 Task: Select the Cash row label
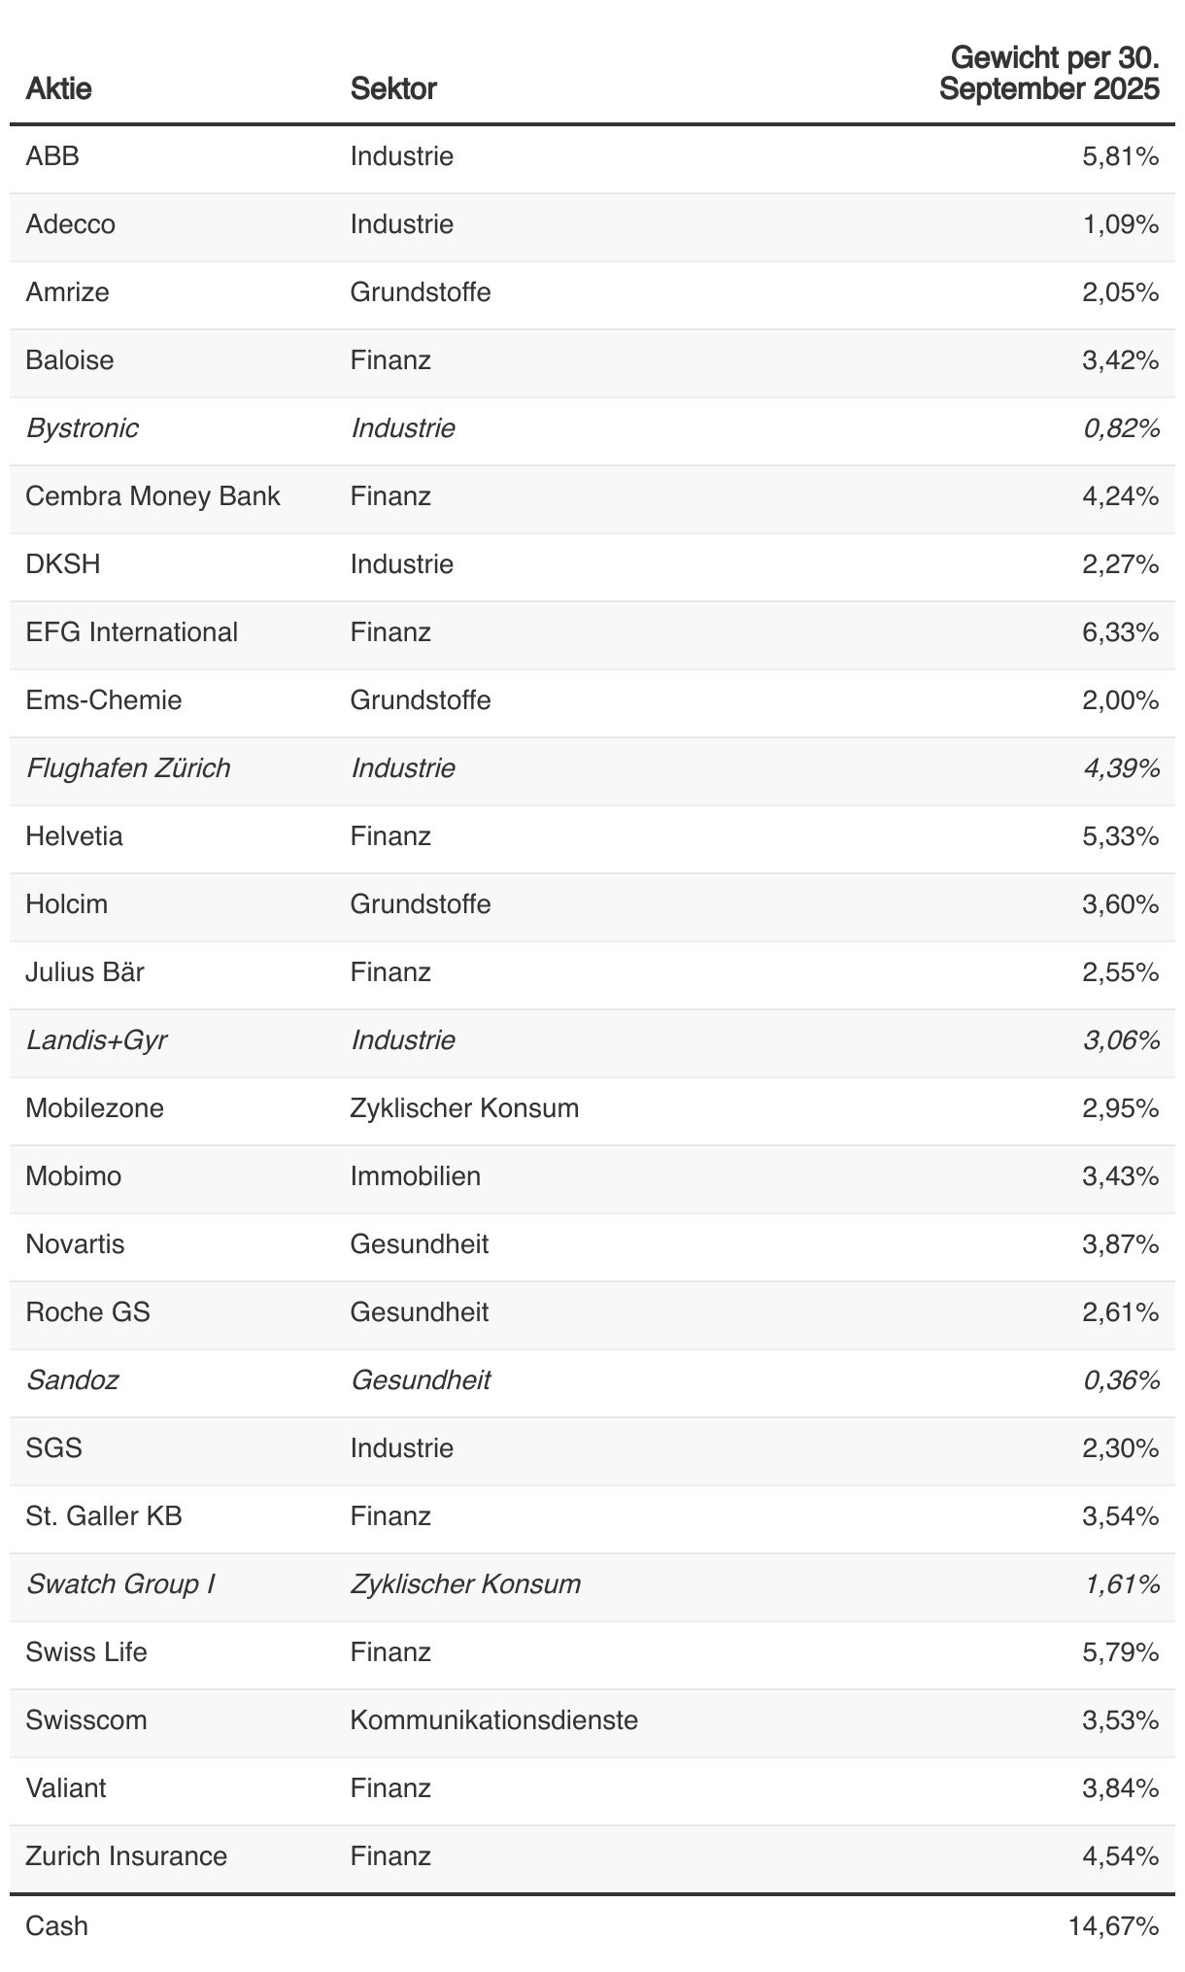click(56, 1925)
